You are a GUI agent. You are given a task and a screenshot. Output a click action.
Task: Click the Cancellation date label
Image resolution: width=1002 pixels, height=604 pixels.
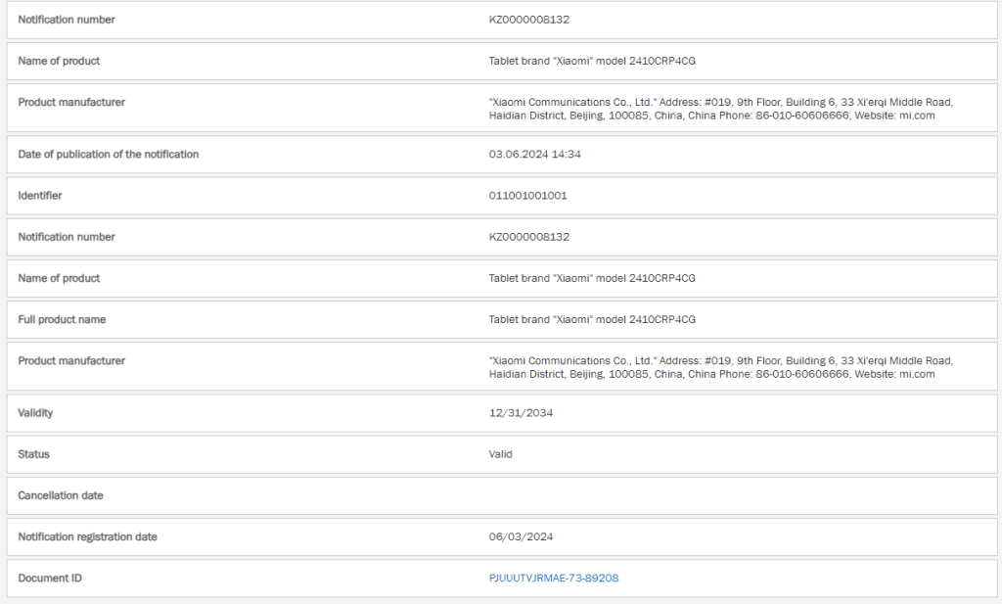tap(61, 495)
